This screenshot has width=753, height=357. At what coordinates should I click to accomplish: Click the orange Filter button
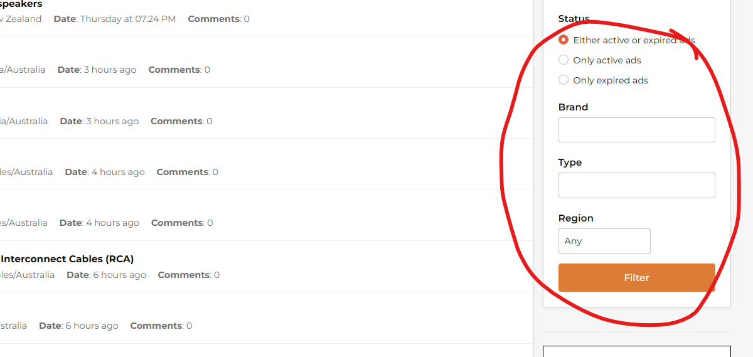click(636, 277)
